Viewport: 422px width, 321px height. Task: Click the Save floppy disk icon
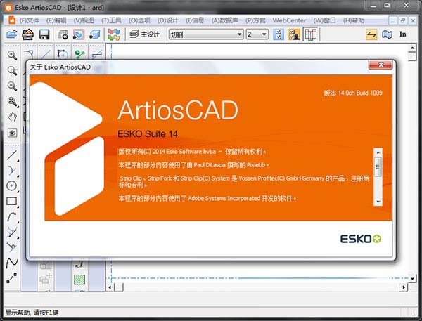tap(44, 34)
